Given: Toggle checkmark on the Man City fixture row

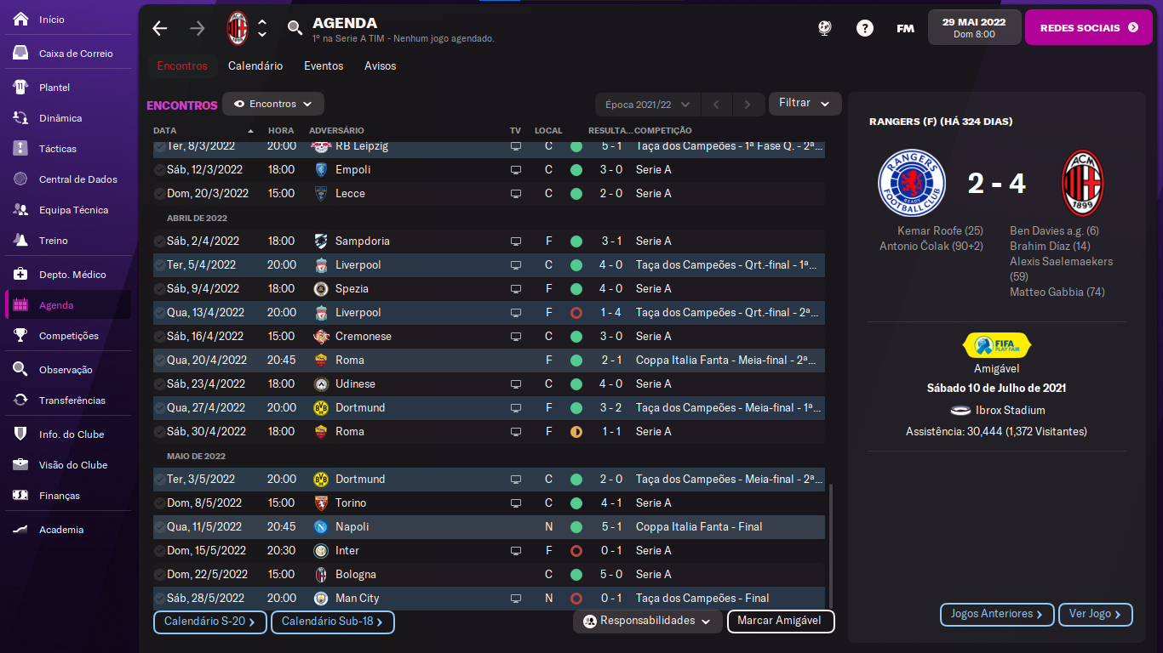Looking at the screenshot, I should (x=159, y=599).
